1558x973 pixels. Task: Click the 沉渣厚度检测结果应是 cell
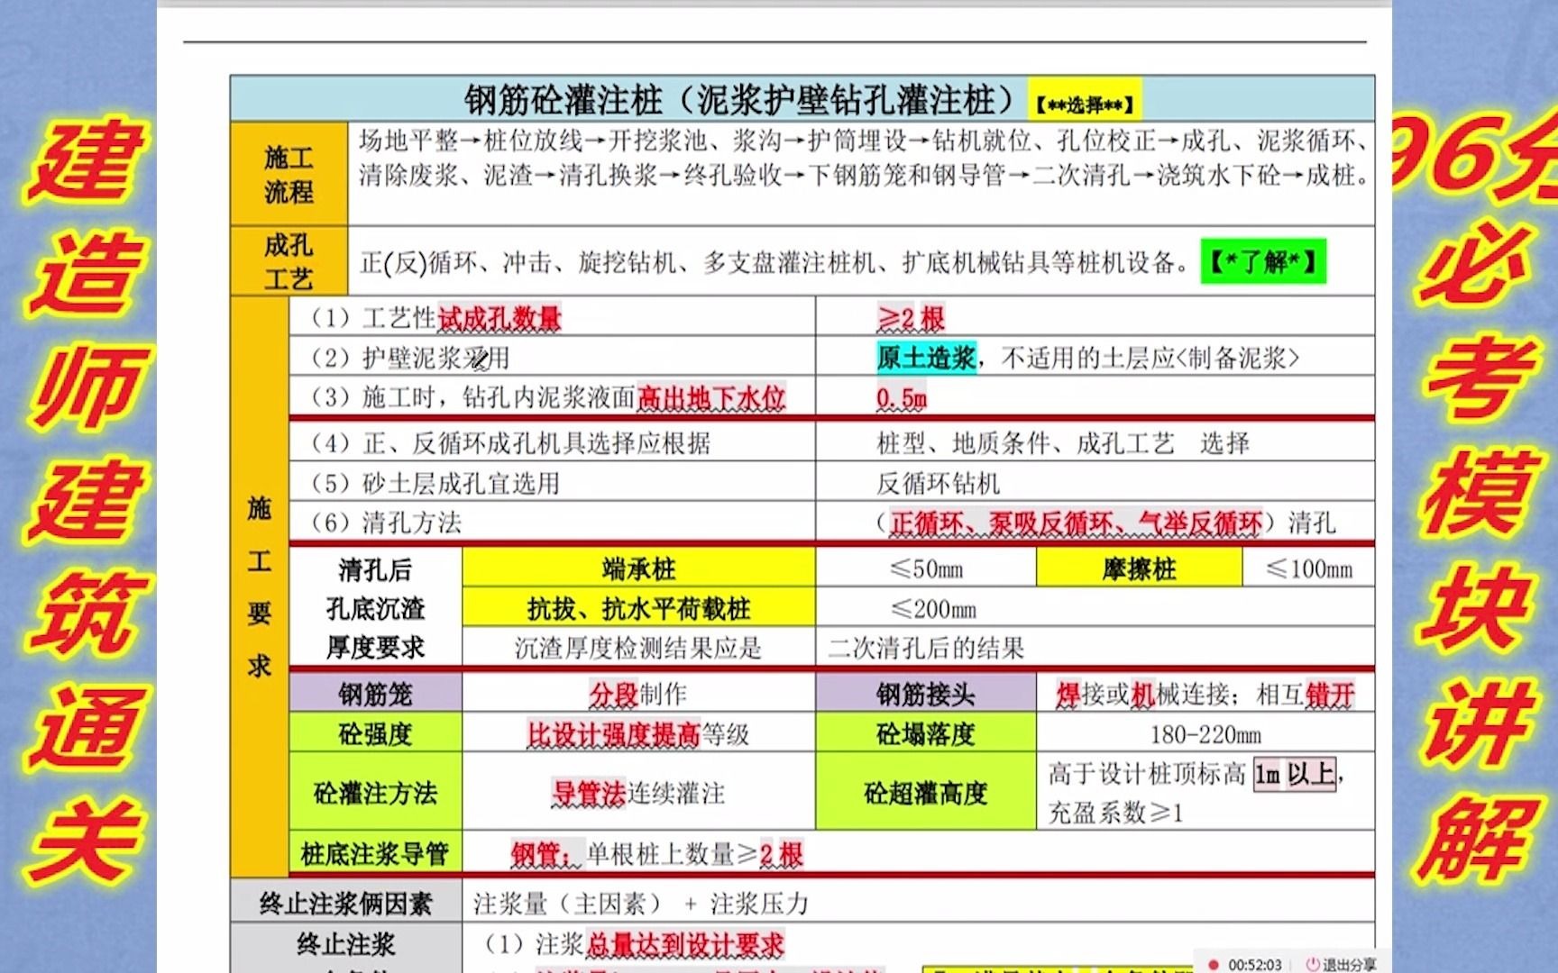[x=639, y=647]
